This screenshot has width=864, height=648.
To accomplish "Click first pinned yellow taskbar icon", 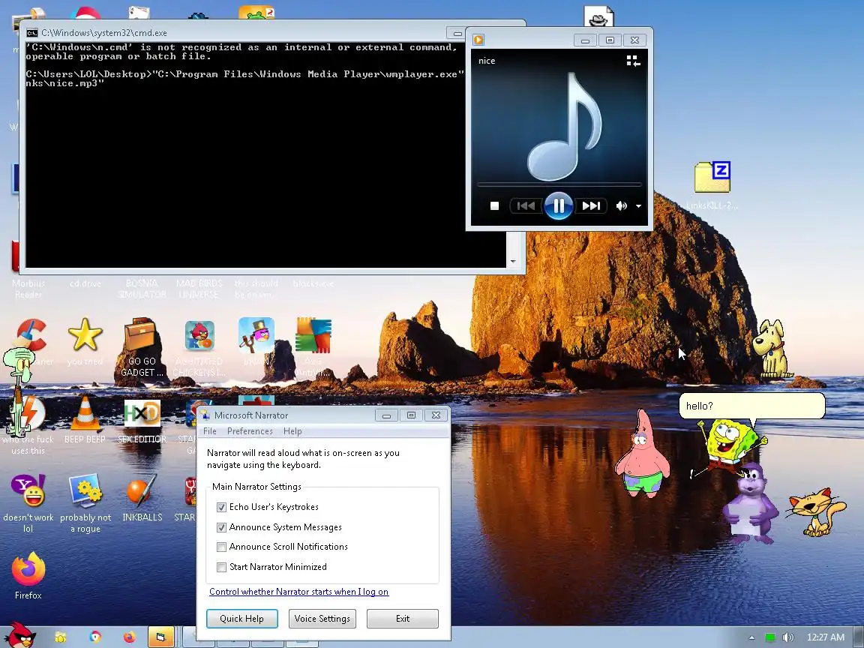I will pyautogui.click(x=61, y=637).
